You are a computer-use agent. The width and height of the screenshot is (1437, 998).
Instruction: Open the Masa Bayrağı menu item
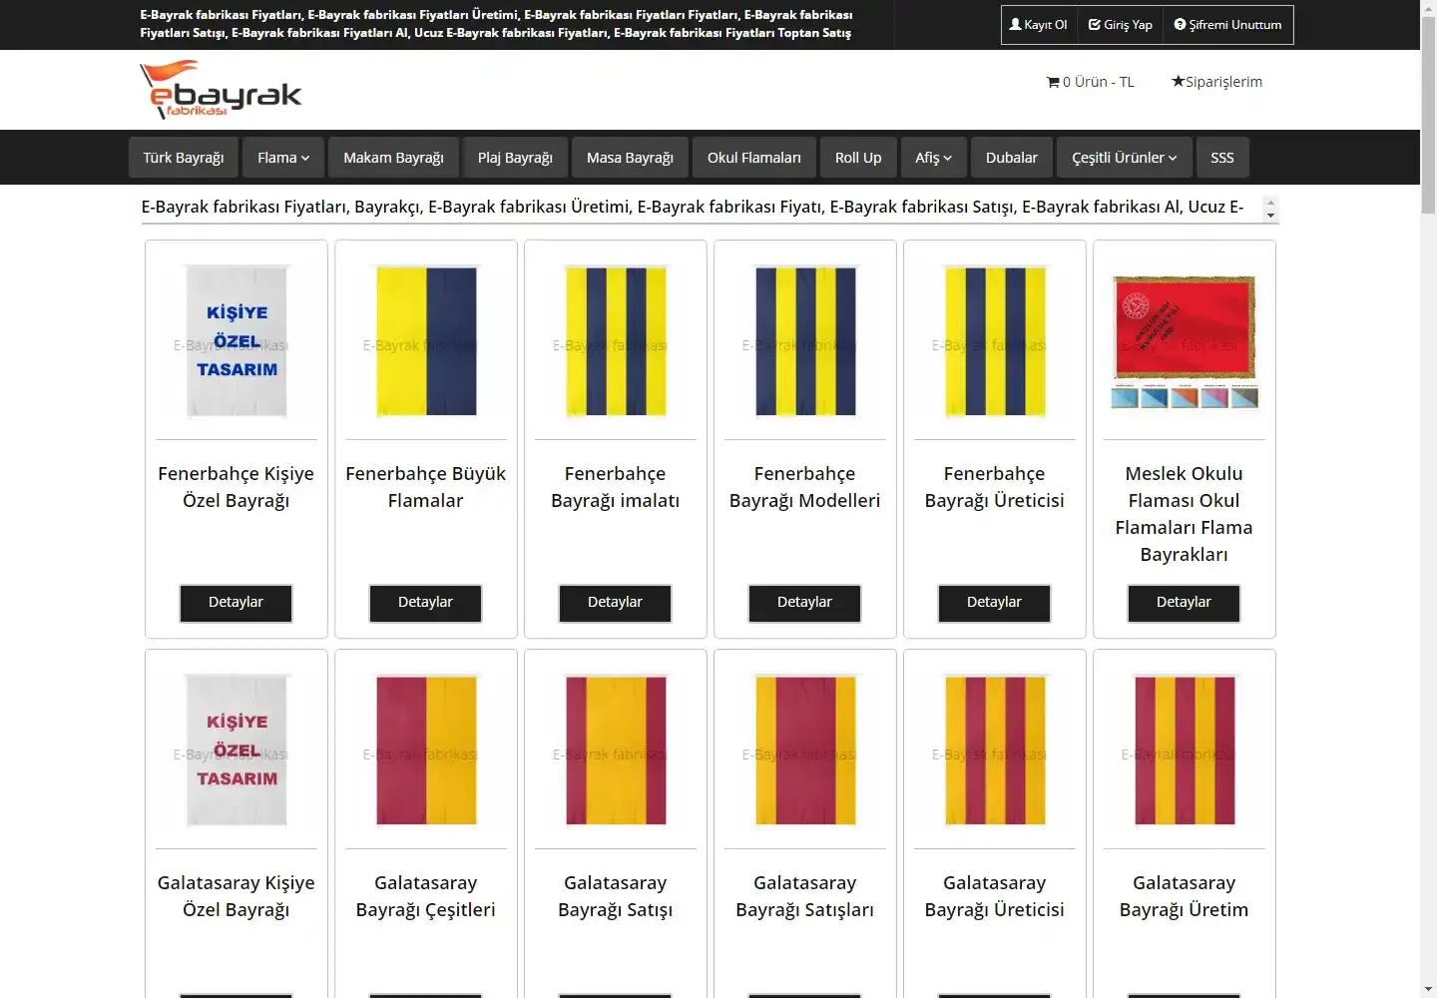click(x=630, y=158)
